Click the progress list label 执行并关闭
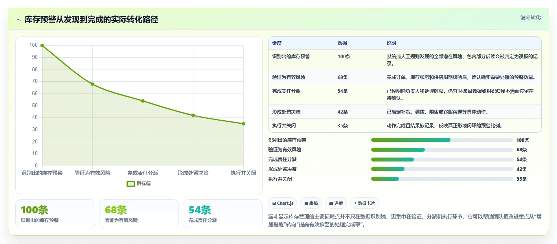The height and width of the screenshot is (244, 557). click(x=280, y=179)
